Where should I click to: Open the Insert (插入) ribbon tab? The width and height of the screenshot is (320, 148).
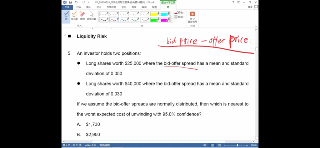(x=88, y=7)
